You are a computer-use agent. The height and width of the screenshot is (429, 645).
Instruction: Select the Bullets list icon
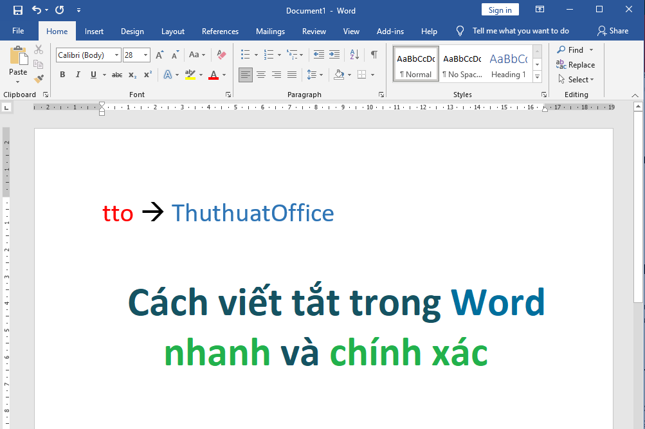pyautogui.click(x=245, y=55)
